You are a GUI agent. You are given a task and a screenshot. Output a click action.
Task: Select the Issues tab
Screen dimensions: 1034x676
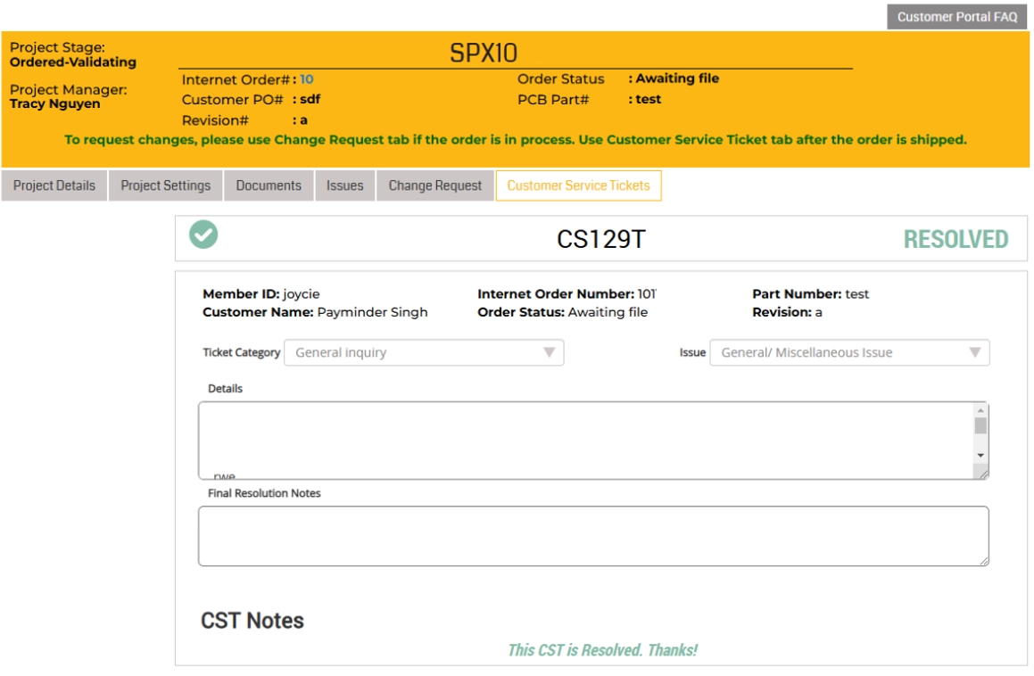pyautogui.click(x=344, y=185)
